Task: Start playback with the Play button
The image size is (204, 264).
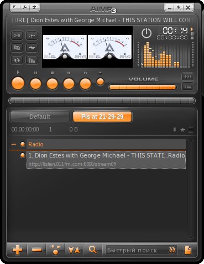Action: pos(18,83)
